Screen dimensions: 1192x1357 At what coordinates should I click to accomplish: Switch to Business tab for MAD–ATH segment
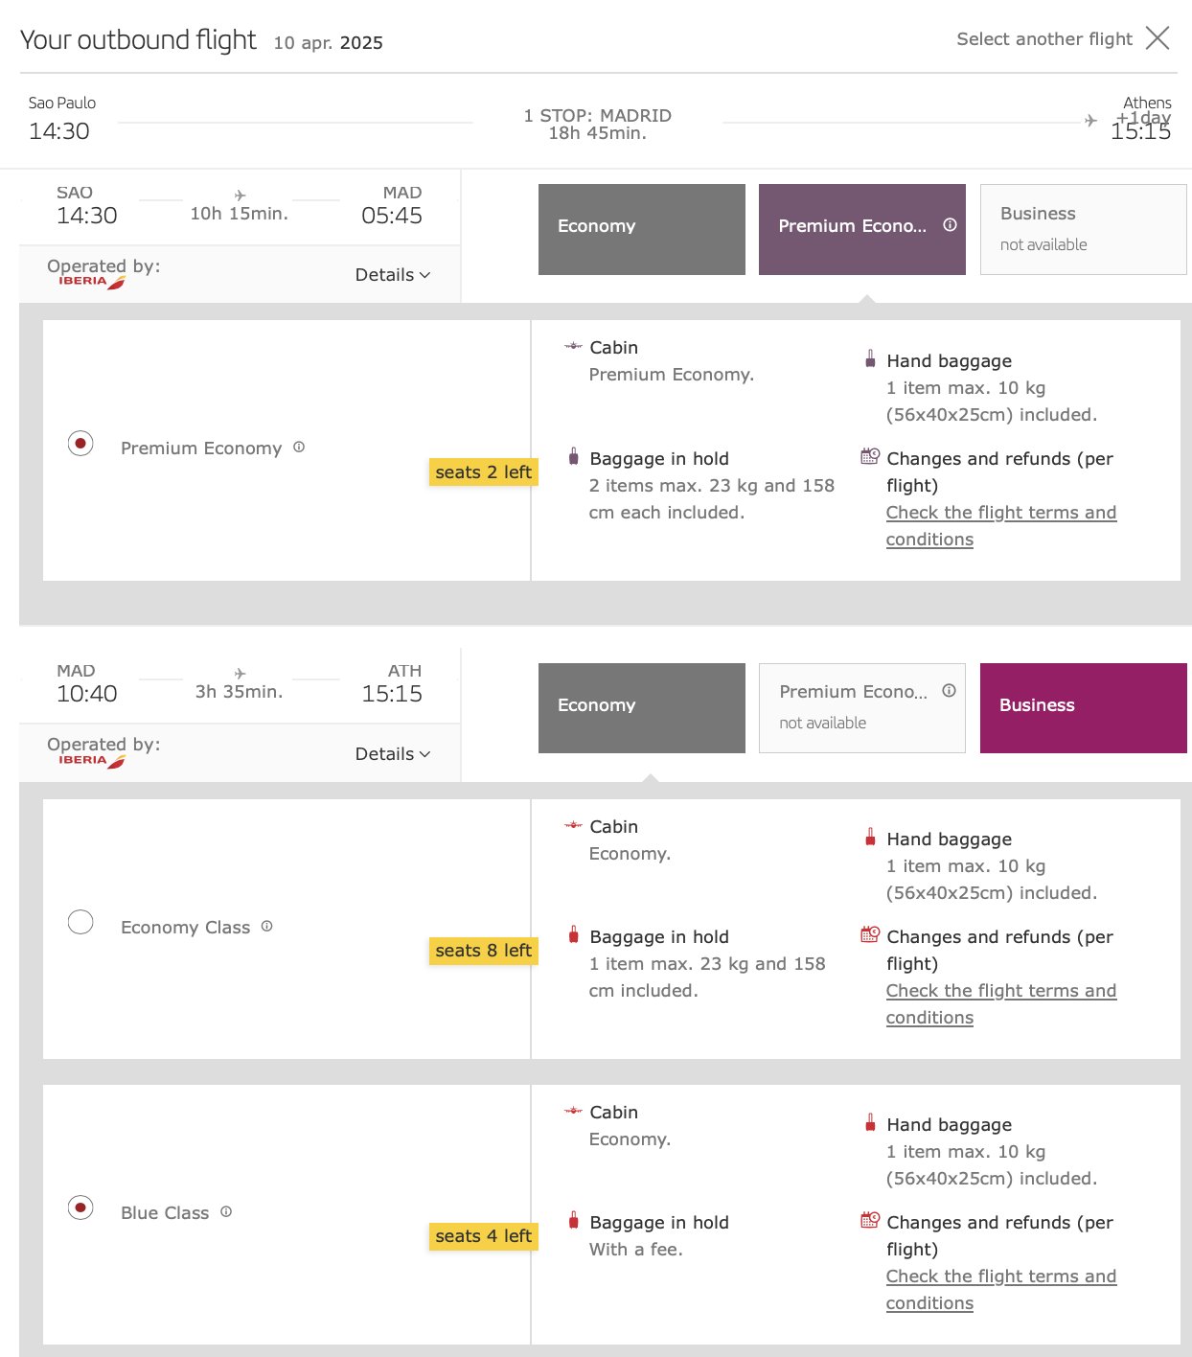point(1084,708)
